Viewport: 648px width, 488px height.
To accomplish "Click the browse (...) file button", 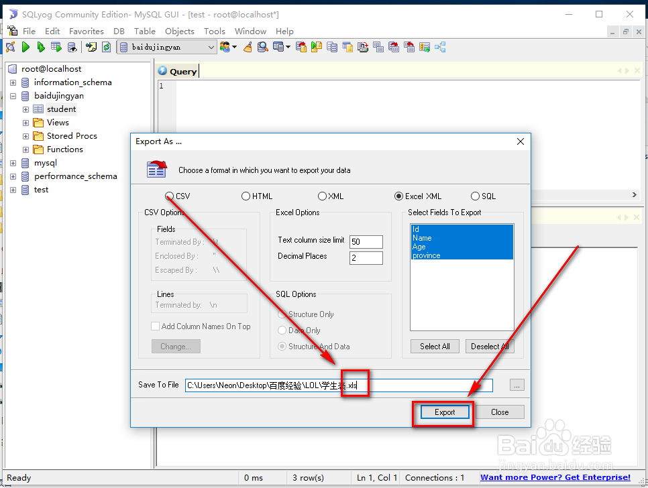I will 517,385.
